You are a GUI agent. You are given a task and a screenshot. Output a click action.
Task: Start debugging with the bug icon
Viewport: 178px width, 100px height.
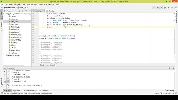click(169, 7)
